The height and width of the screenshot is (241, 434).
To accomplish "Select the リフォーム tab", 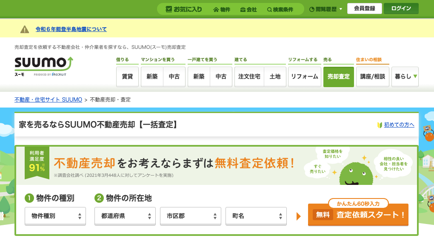I will click(x=305, y=77).
